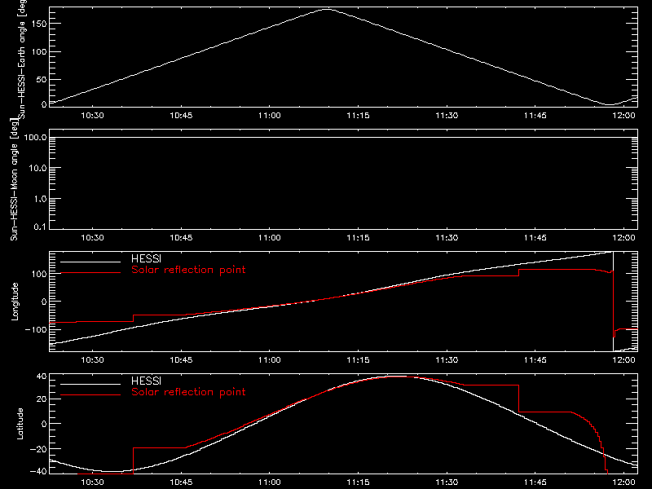Click the Longitude axis title
The height and width of the screenshot is (489, 652).
coord(15,302)
